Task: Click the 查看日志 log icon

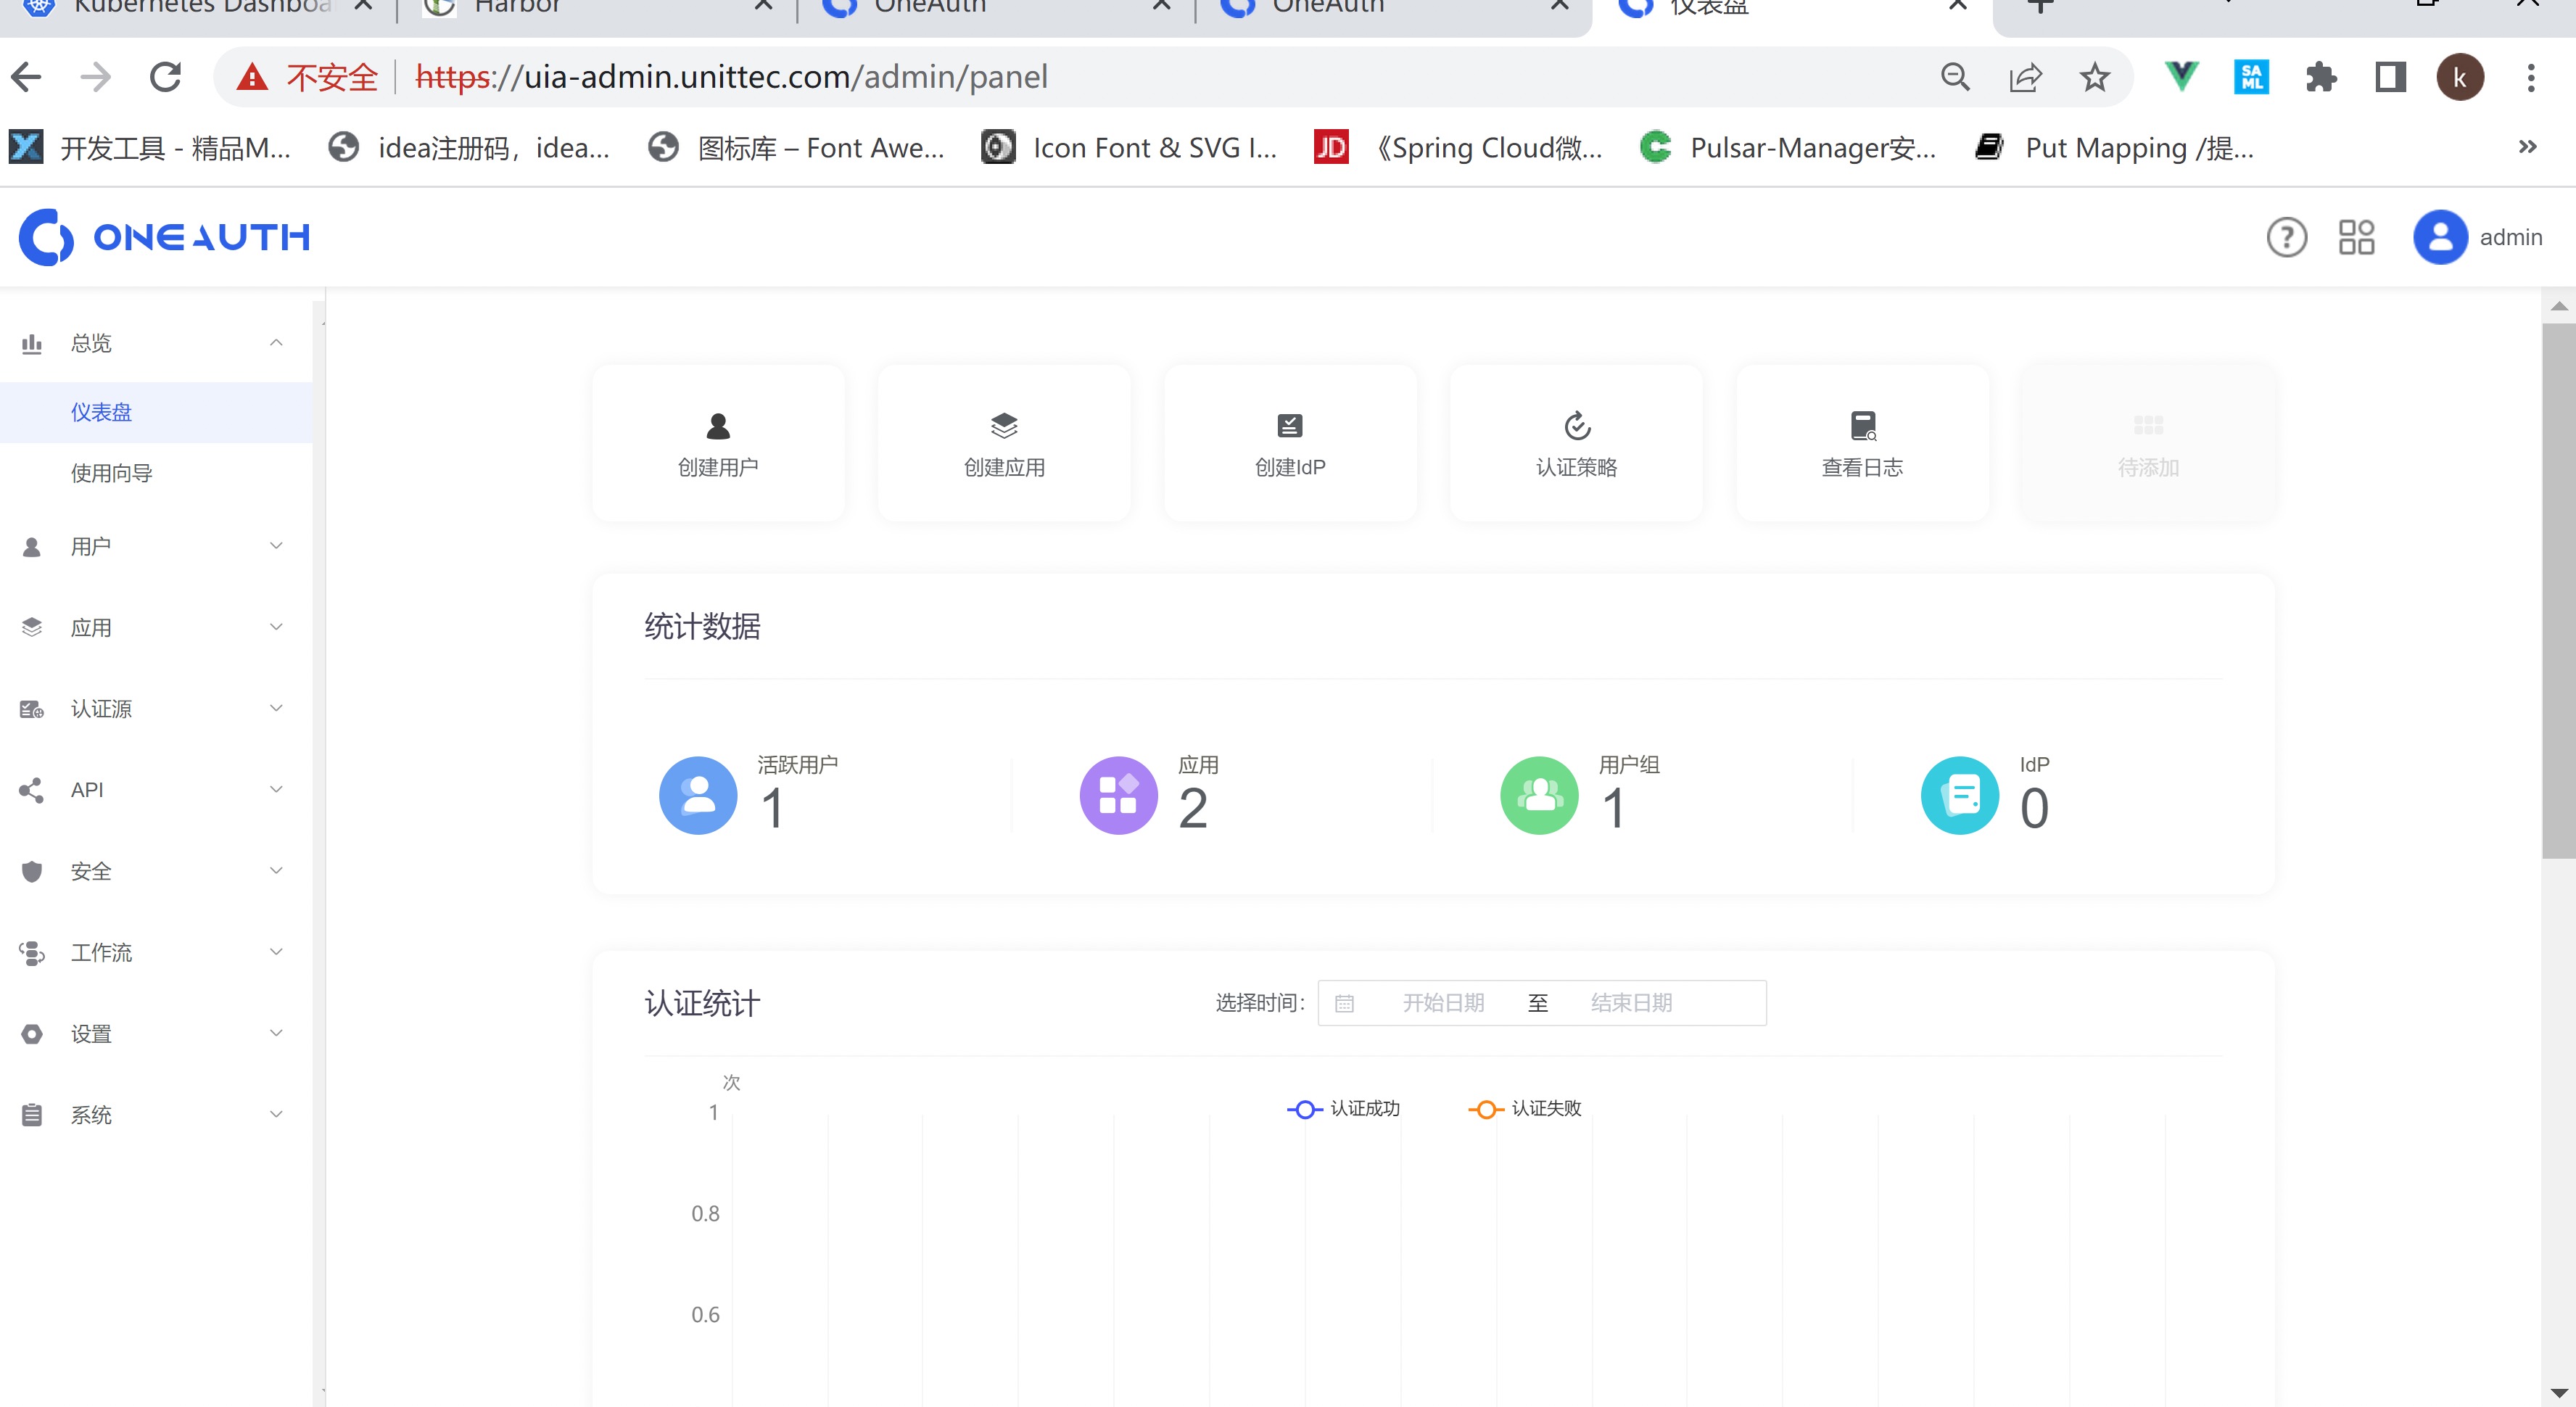Action: pos(1863,426)
